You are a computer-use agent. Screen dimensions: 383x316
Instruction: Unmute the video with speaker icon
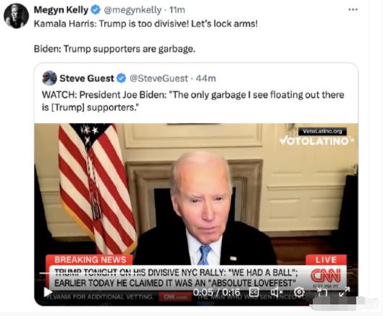(277, 292)
